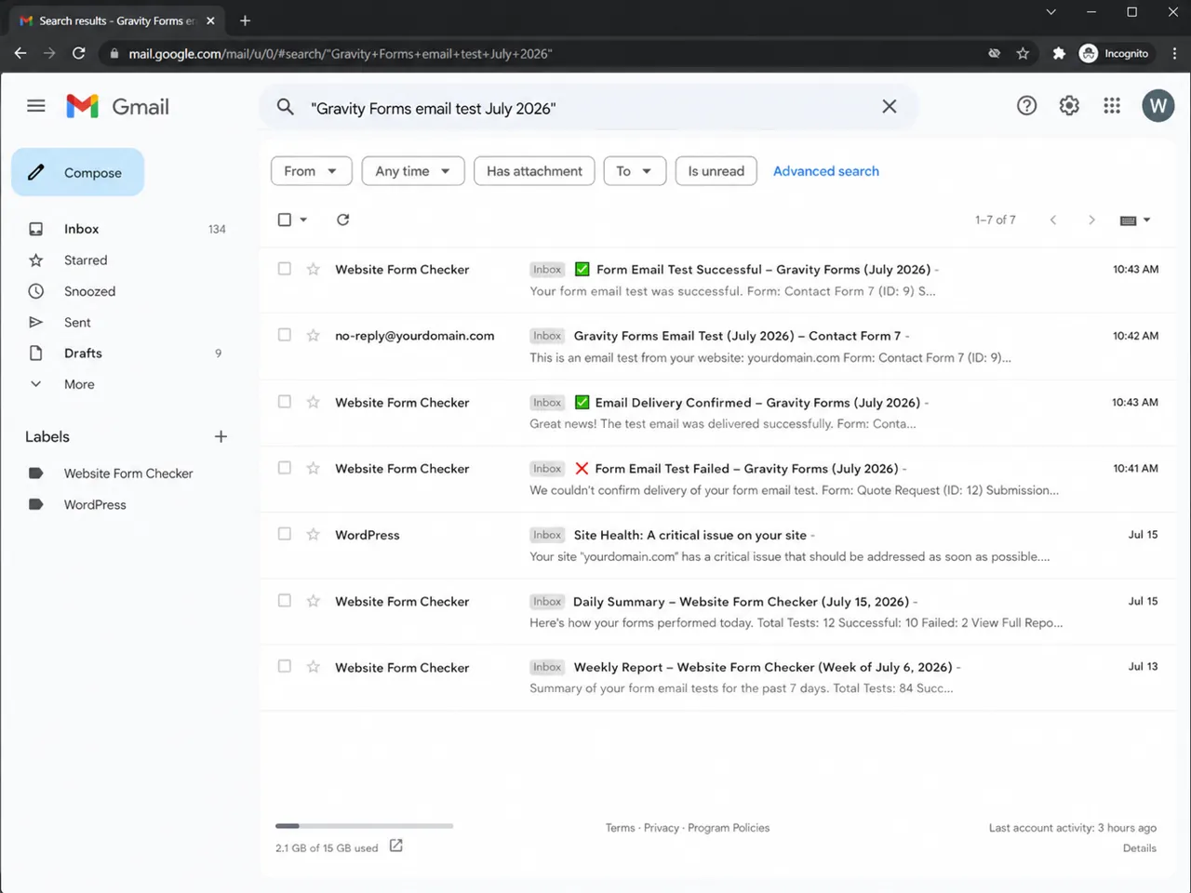Open the manage storage external link icon
The width and height of the screenshot is (1191, 893).
(396, 846)
